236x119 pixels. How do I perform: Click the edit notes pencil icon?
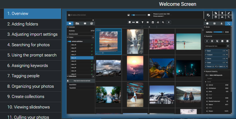point(208,15)
